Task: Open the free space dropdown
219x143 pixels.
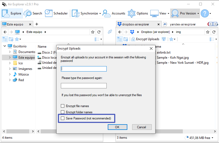Action: 213,138
